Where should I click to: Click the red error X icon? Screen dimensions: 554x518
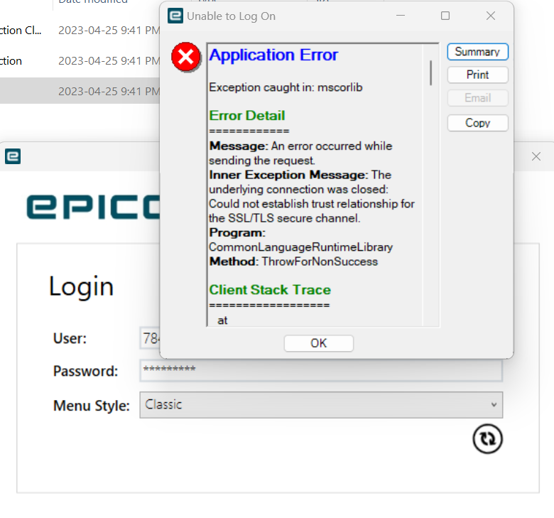coord(186,57)
